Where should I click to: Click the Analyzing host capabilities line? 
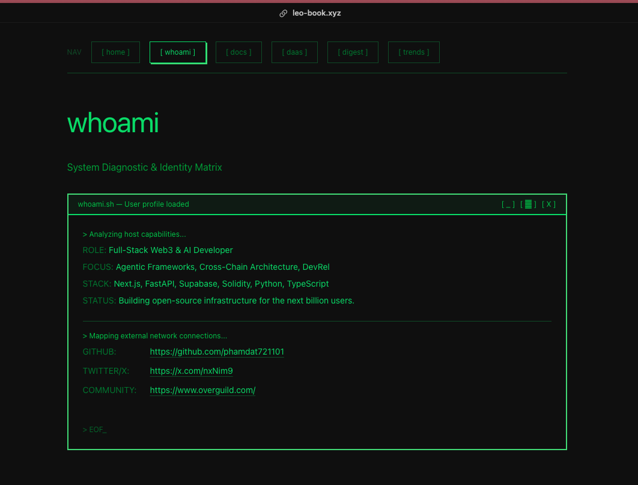[x=135, y=234]
